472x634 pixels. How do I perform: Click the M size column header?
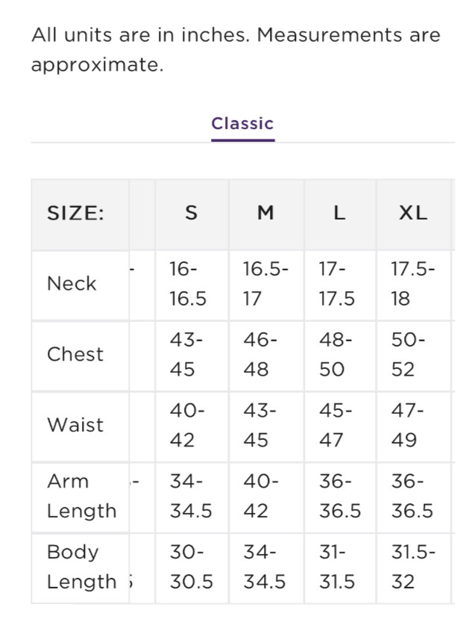click(265, 214)
